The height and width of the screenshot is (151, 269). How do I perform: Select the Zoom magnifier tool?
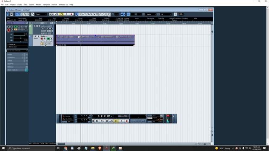click(91, 14)
